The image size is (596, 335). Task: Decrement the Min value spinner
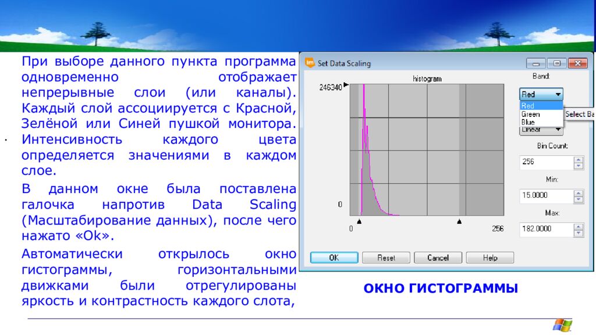click(x=578, y=199)
